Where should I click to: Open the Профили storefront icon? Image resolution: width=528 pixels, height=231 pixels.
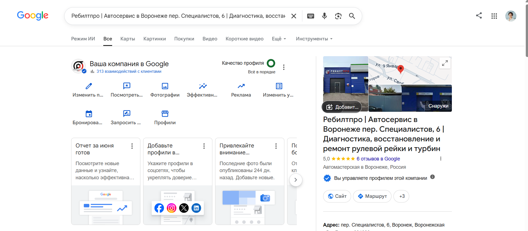(x=165, y=114)
